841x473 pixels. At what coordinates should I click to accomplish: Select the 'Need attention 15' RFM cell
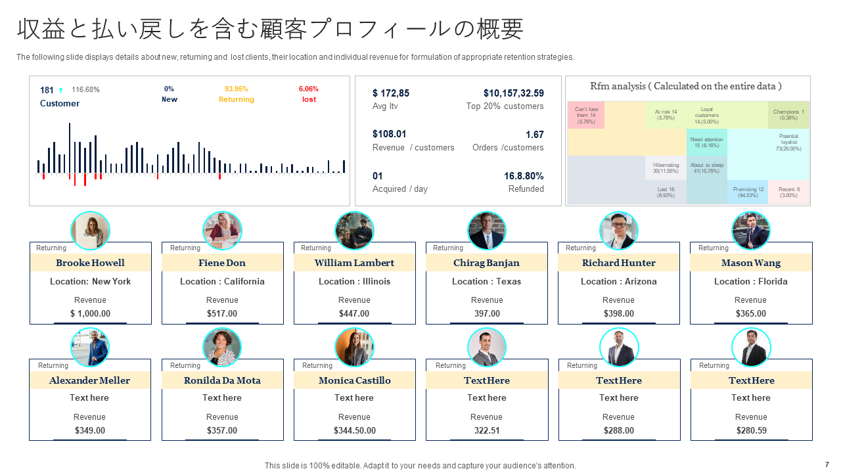click(707, 142)
